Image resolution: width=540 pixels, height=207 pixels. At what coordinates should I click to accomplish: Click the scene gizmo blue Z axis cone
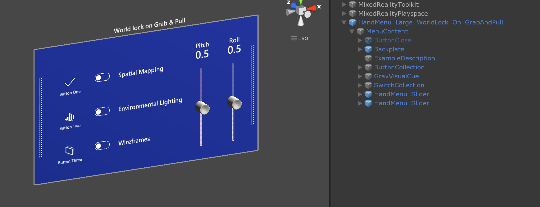pos(294,5)
